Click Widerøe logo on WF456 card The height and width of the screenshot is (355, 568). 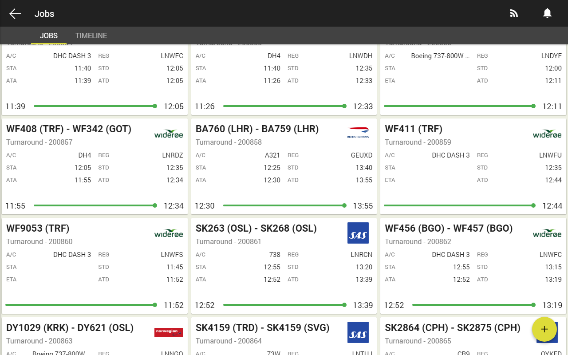click(x=547, y=233)
